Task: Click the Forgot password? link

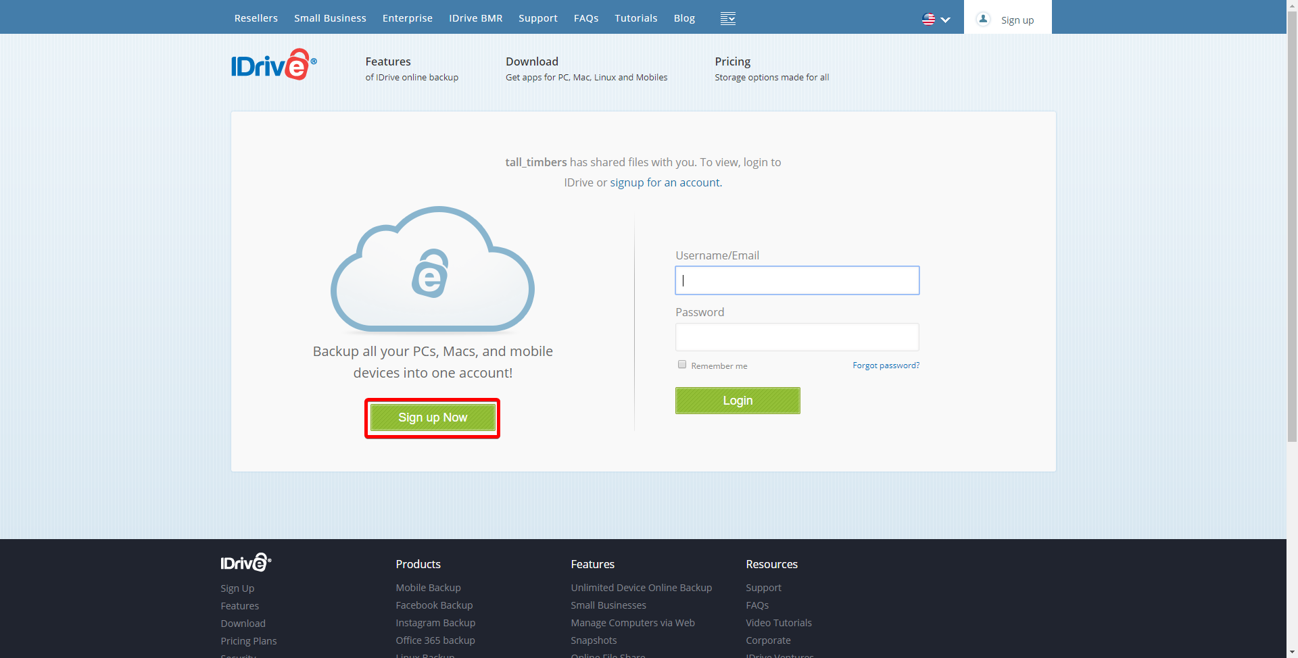Action: [886, 365]
